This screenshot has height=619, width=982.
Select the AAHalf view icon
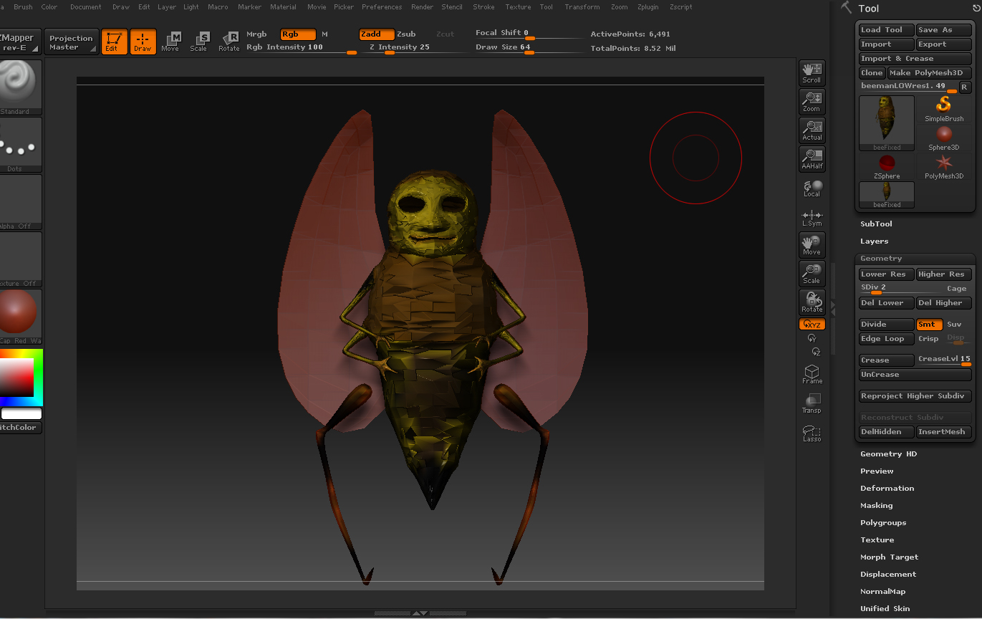(x=812, y=158)
